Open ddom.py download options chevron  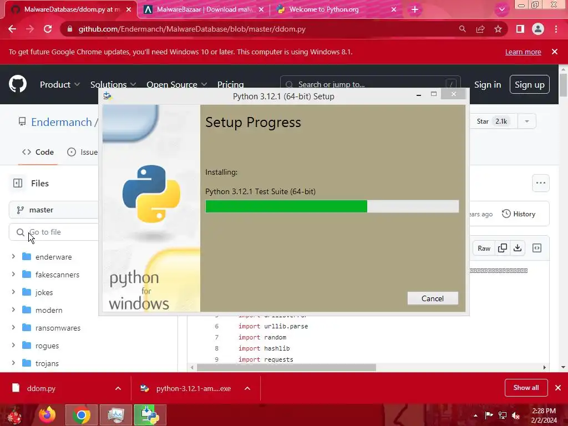click(x=118, y=388)
